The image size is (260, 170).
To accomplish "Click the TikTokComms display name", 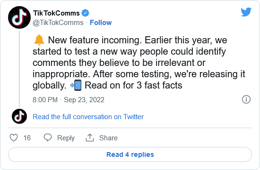I will point(56,13).
